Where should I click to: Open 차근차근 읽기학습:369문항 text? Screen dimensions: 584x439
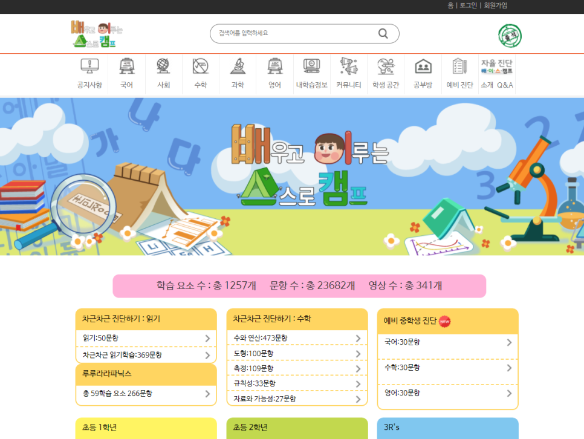point(122,355)
